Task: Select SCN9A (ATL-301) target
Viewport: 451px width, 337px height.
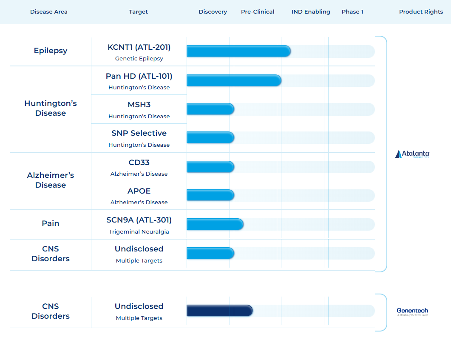Action: pyautogui.click(x=139, y=220)
